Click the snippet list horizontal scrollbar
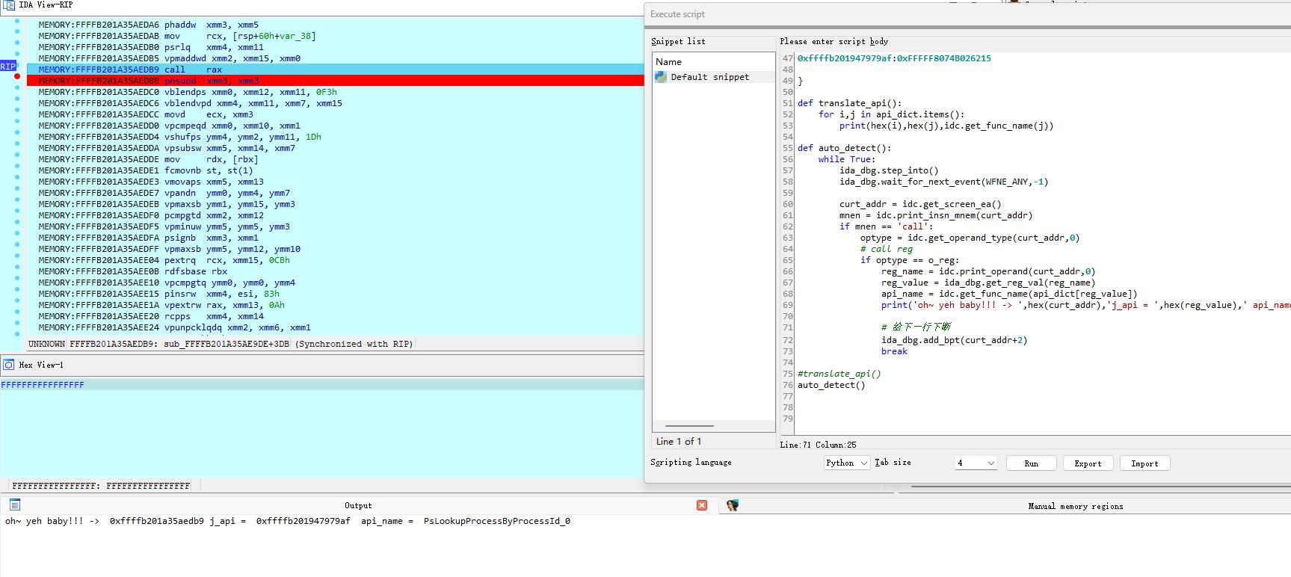 [689, 426]
